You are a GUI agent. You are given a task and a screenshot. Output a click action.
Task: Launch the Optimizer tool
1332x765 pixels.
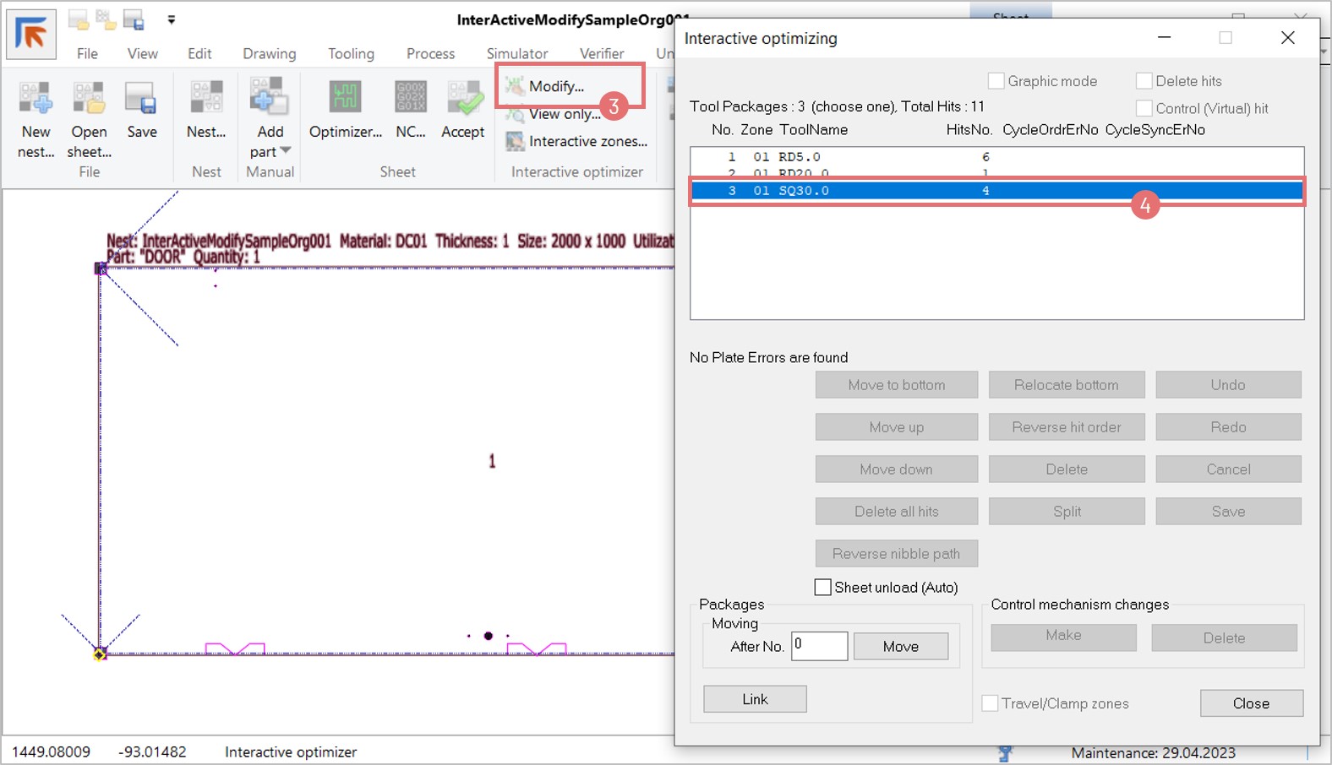pos(345,100)
